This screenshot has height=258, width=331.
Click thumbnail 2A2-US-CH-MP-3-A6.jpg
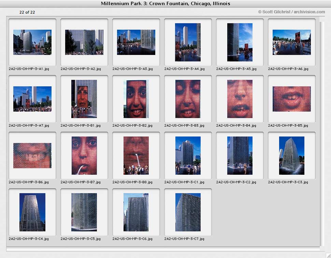click(x=292, y=42)
